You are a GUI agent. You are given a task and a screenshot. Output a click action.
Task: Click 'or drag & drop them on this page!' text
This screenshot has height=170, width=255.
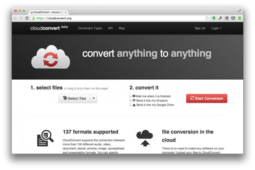point(86,89)
